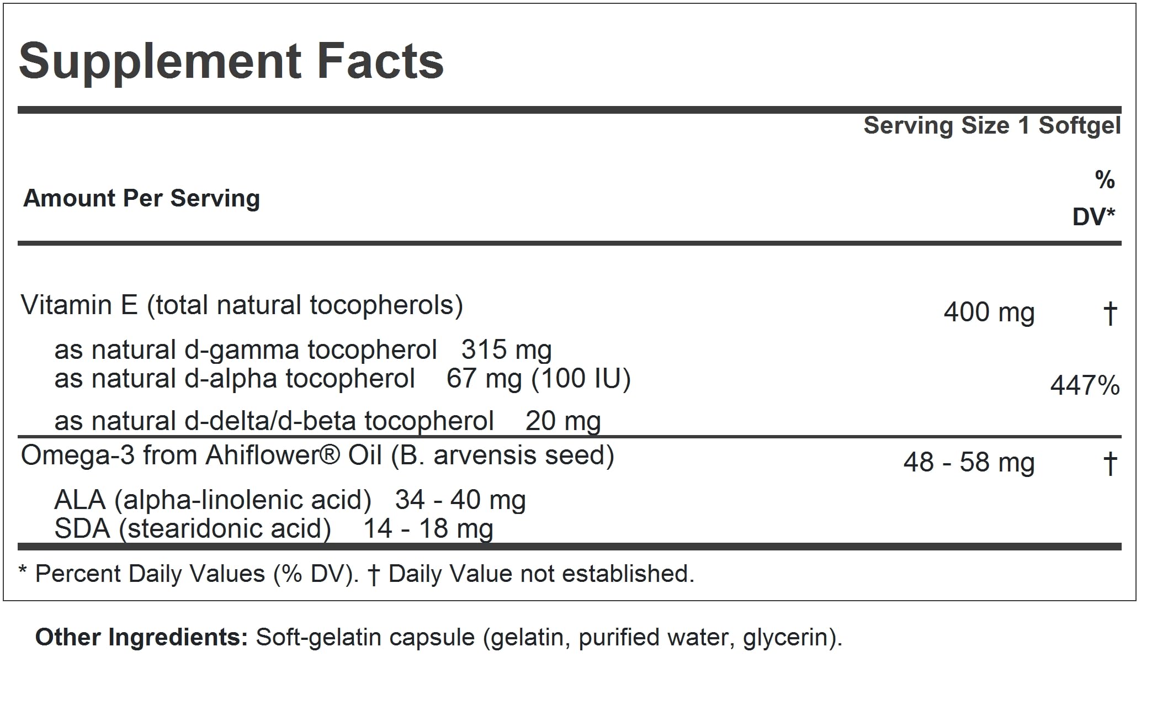Select the Vitamin E total natural tocopherols row
This screenshot has height=726, width=1173.
[242, 305]
